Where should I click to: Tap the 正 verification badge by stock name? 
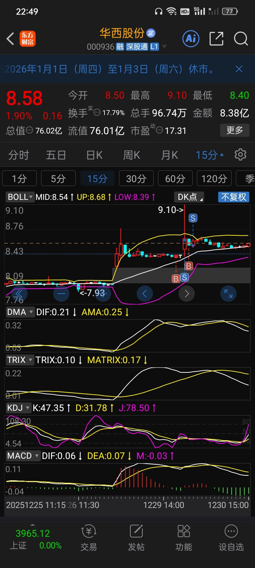click(x=151, y=33)
